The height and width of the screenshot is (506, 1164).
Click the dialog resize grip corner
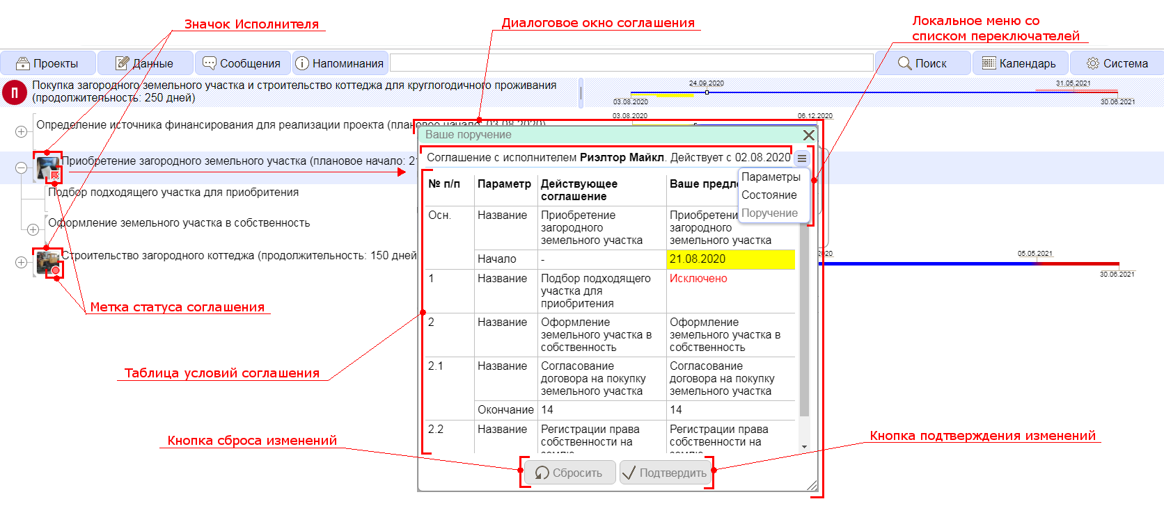812,485
